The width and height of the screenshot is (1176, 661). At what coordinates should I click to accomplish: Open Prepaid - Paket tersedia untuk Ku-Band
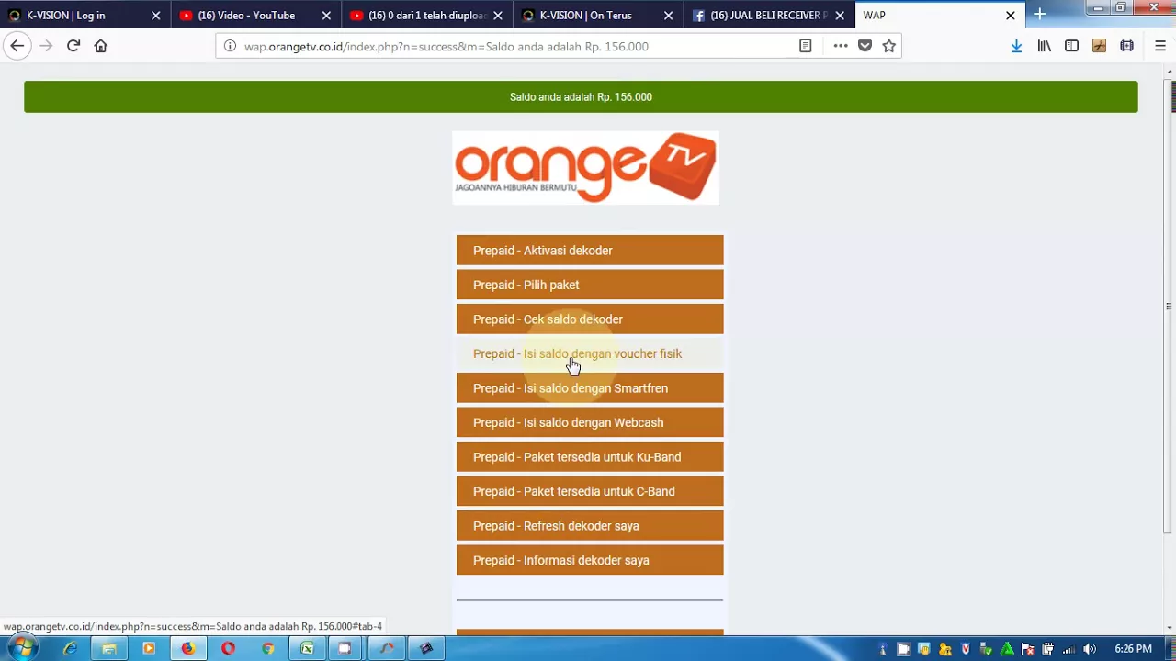pyautogui.click(x=590, y=457)
